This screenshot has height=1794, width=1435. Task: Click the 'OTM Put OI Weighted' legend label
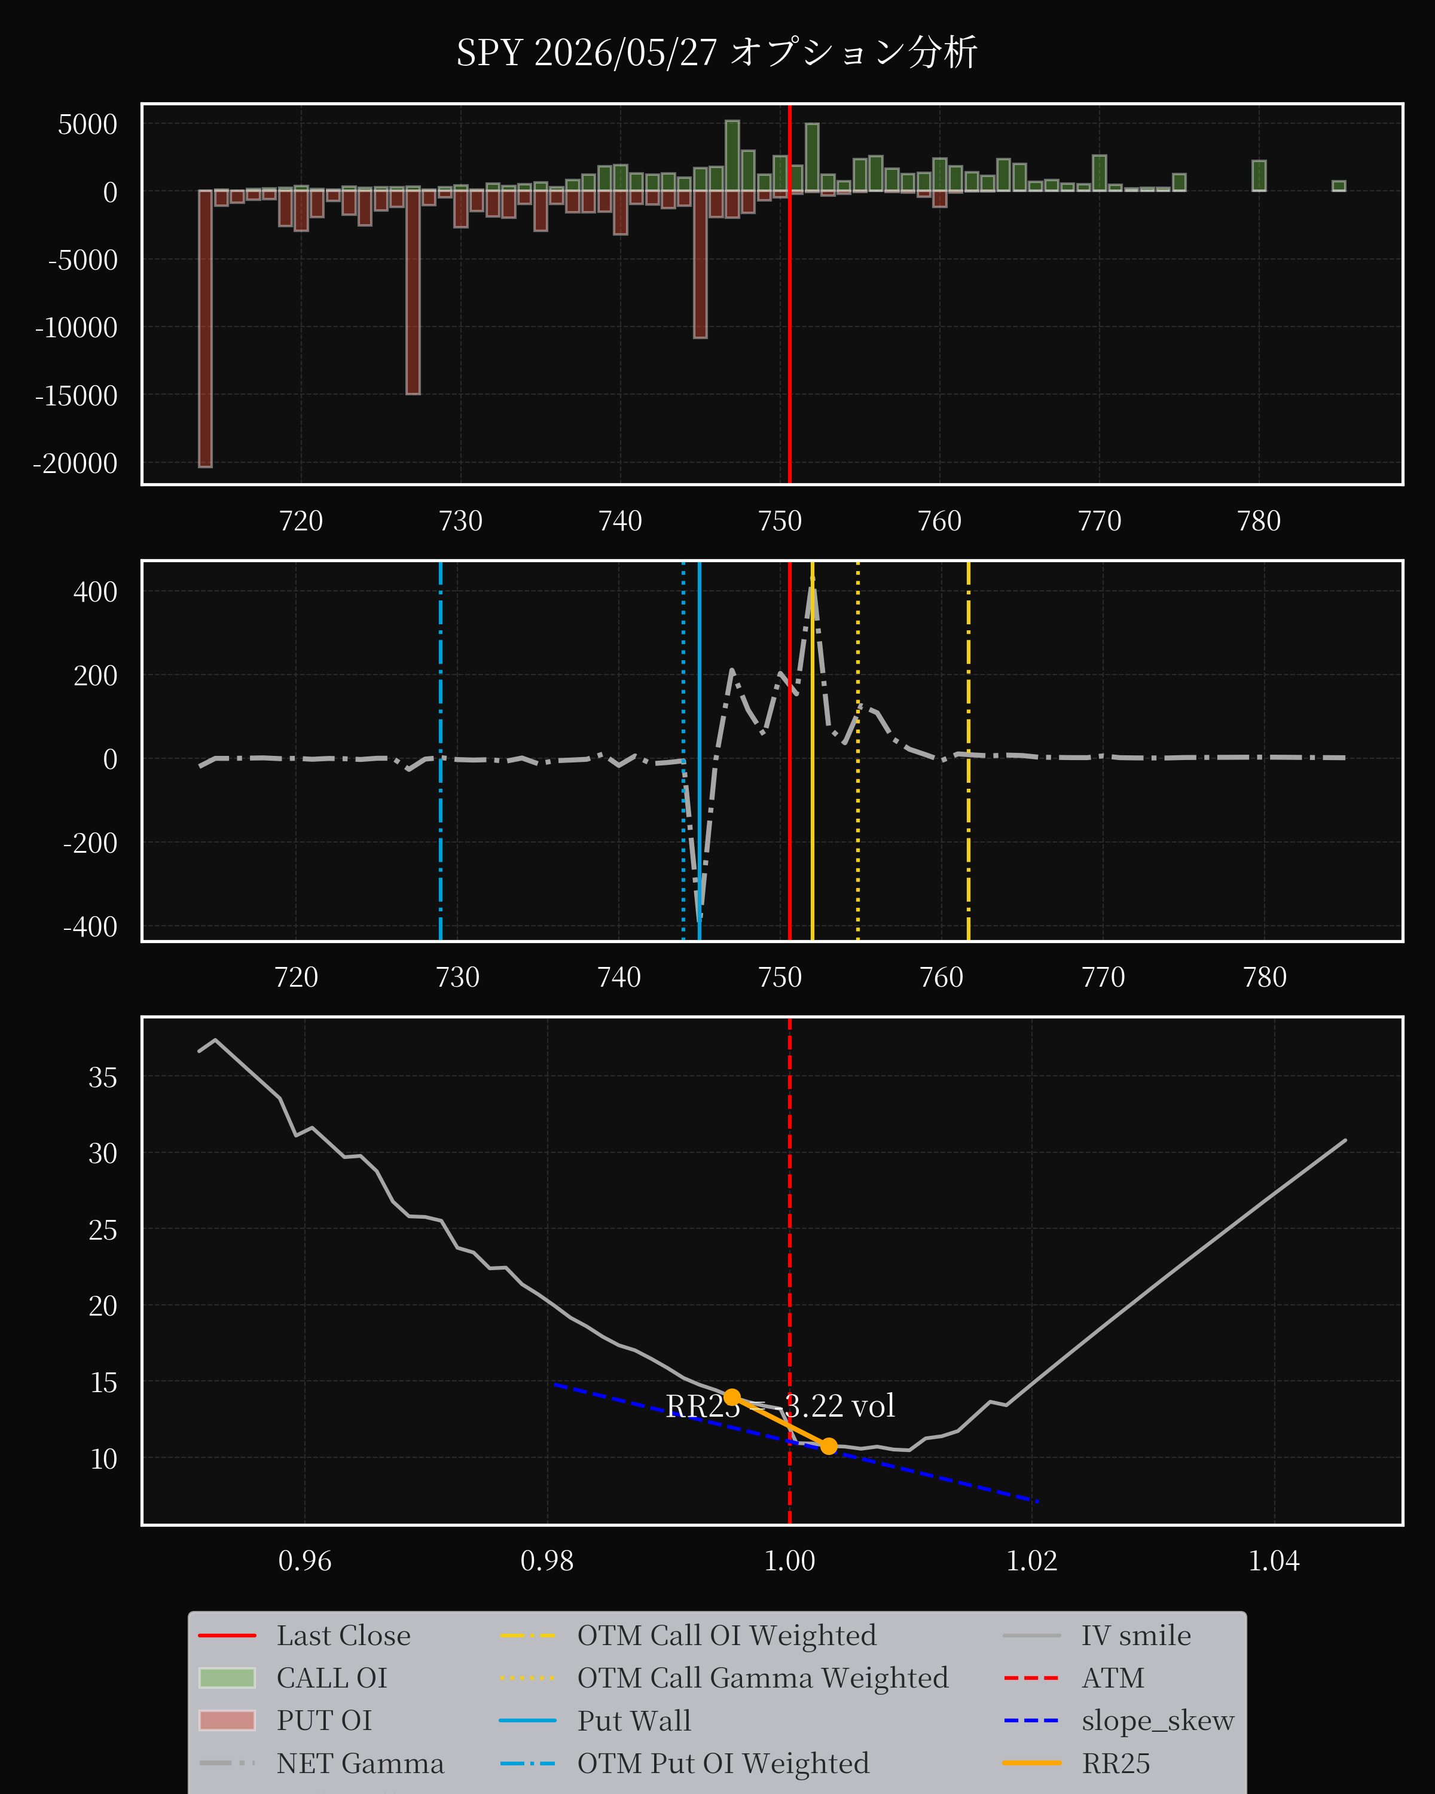pyautogui.click(x=723, y=1764)
